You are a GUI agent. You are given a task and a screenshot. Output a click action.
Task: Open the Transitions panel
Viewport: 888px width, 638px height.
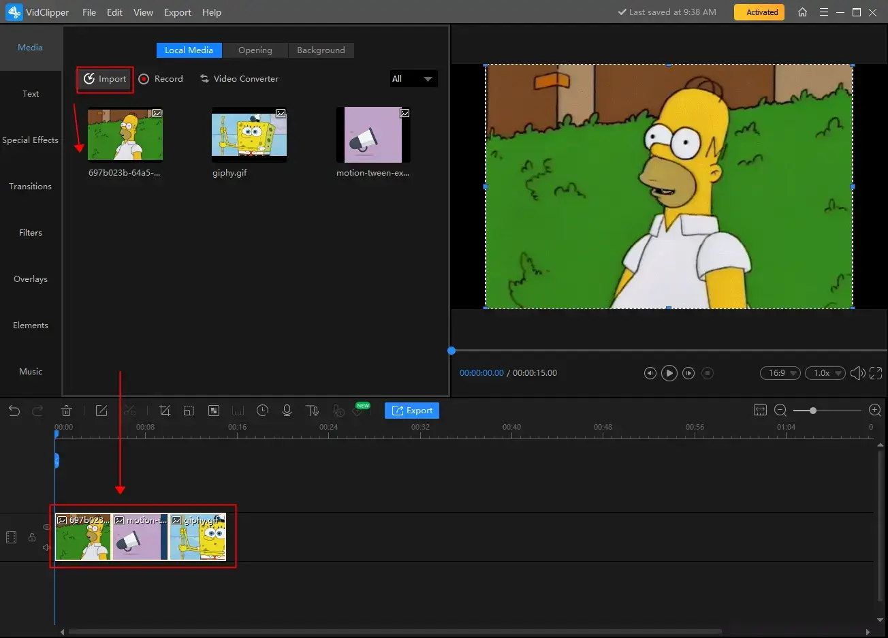coord(31,187)
